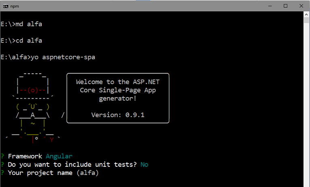Click the unit tests question text
Image resolution: width=310 pixels, height=187 pixels.
pyautogui.click(x=73, y=165)
